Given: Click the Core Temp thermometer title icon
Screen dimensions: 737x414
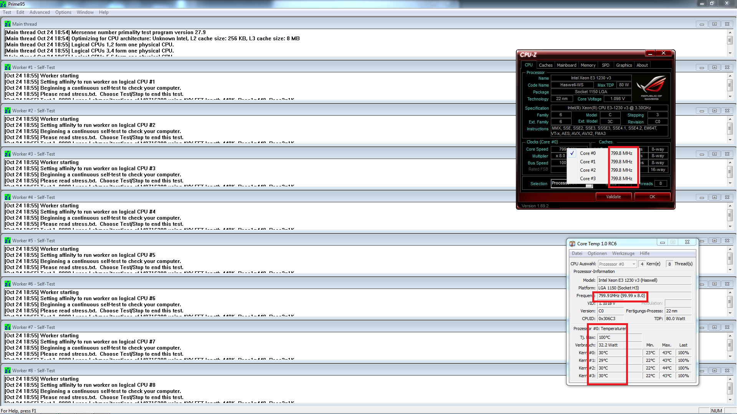Looking at the screenshot, I should click(572, 243).
